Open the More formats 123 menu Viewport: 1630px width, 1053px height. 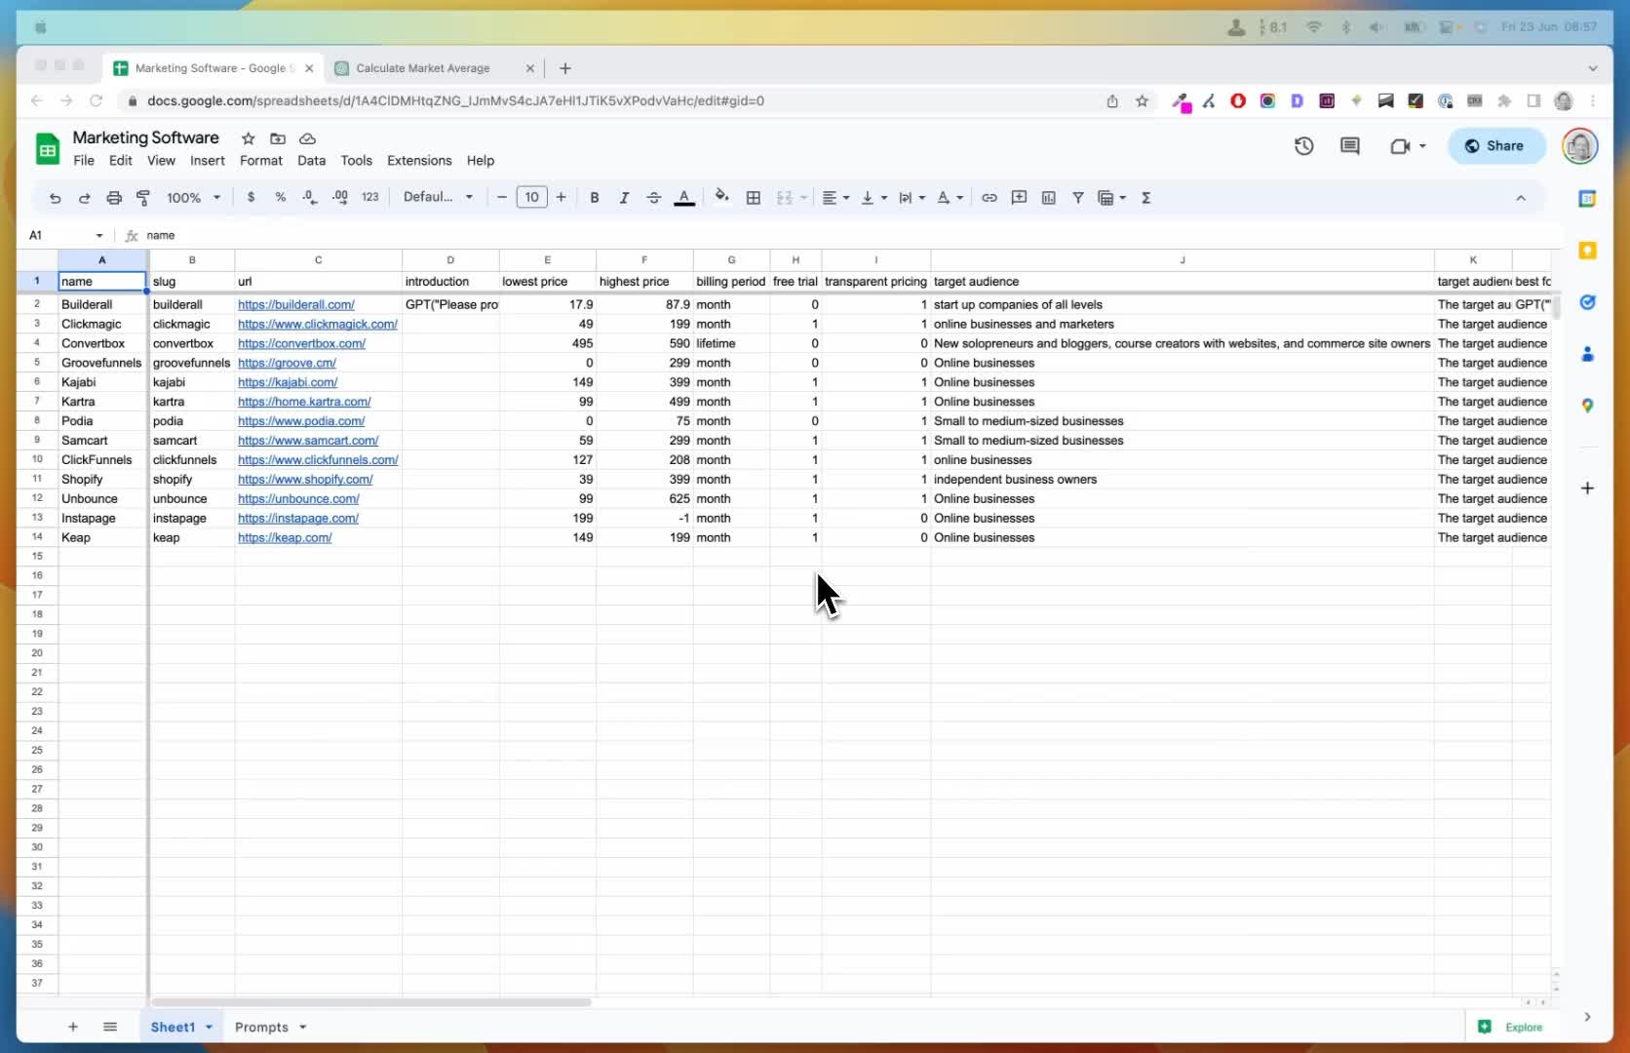point(370,197)
